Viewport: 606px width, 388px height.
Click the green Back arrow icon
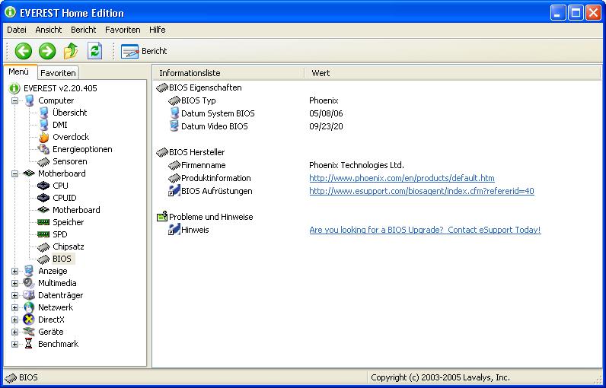23,51
